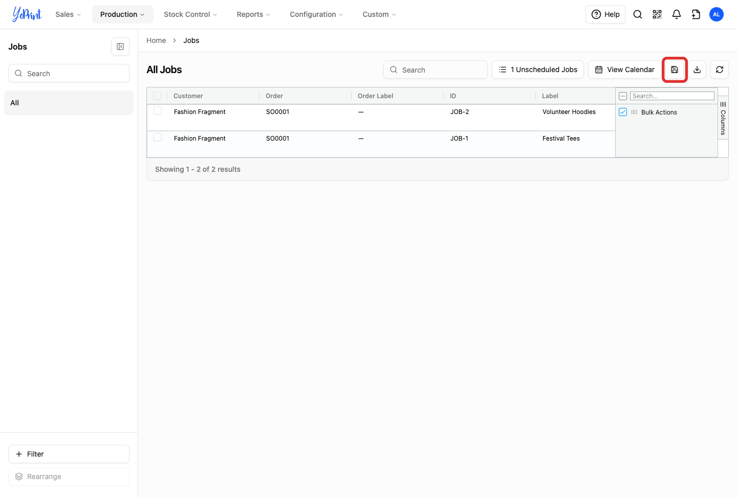This screenshot has height=498, width=737.
Task: Expand the Reports menu
Action: pyautogui.click(x=253, y=14)
